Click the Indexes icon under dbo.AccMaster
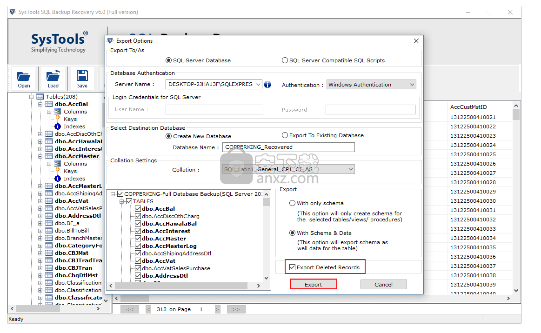Image resolution: width=541 pixels, height=333 pixels. (58, 179)
